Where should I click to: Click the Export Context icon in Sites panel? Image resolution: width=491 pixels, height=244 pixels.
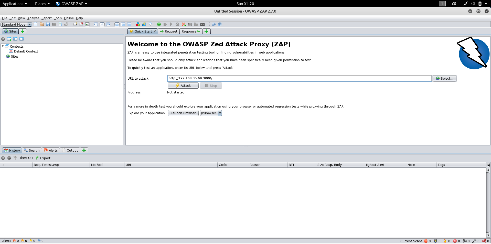click(x=22, y=39)
